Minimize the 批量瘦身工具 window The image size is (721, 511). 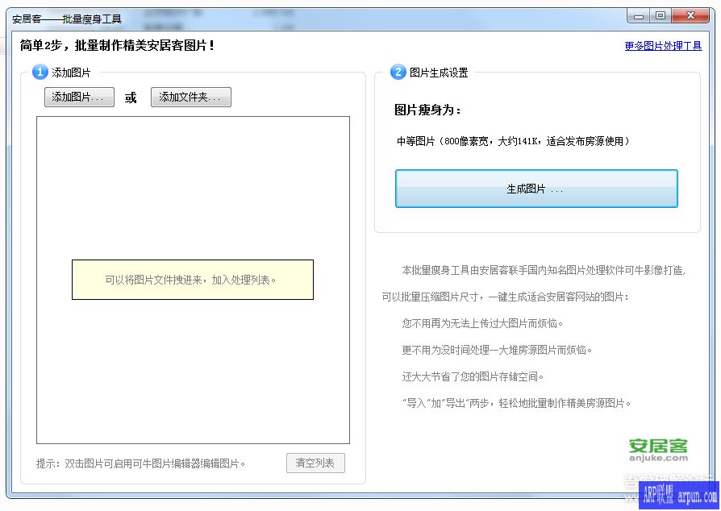click(x=639, y=15)
